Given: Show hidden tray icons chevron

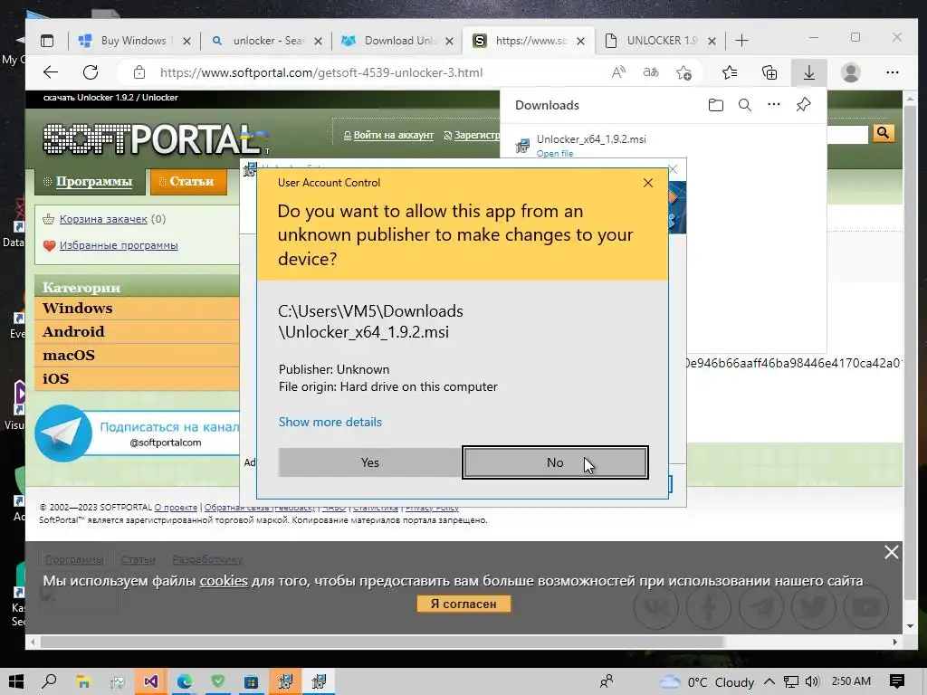Looking at the screenshot, I should pos(769,682).
